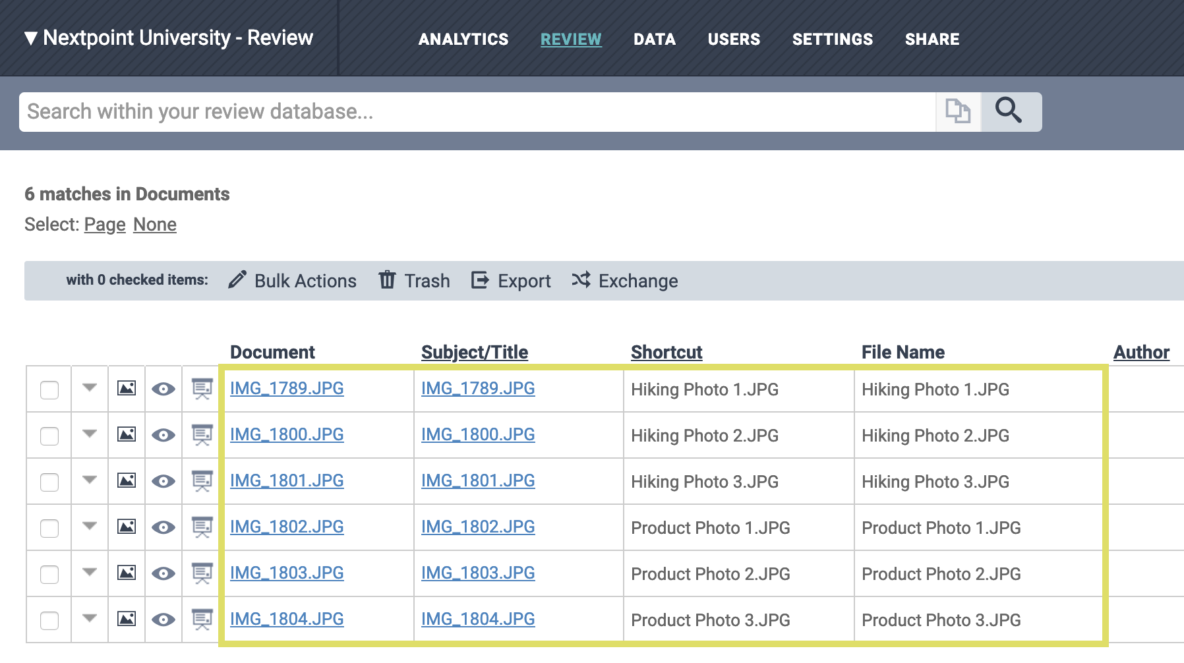Check the box for IMG_1802.JPG row
The image size is (1184, 663).
pyautogui.click(x=49, y=529)
